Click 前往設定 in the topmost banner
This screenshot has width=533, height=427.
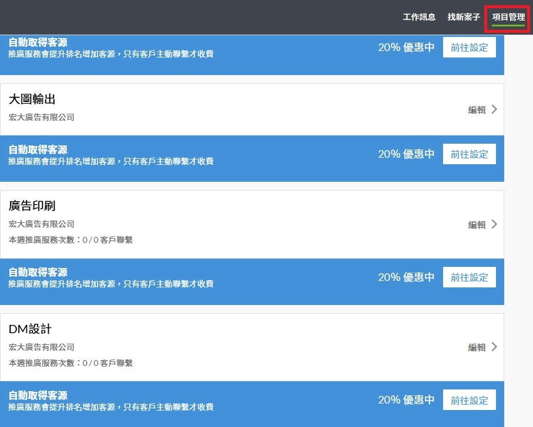click(x=469, y=47)
